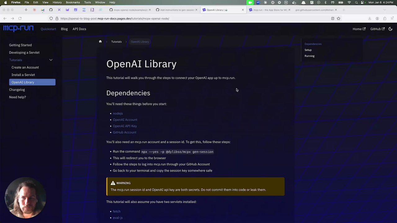Jump to Dependencies in table of contents
397x223 pixels.
pos(313,44)
